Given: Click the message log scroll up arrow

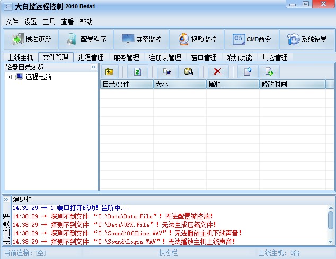Looking at the screenshot, I should [x=331, y=208].
